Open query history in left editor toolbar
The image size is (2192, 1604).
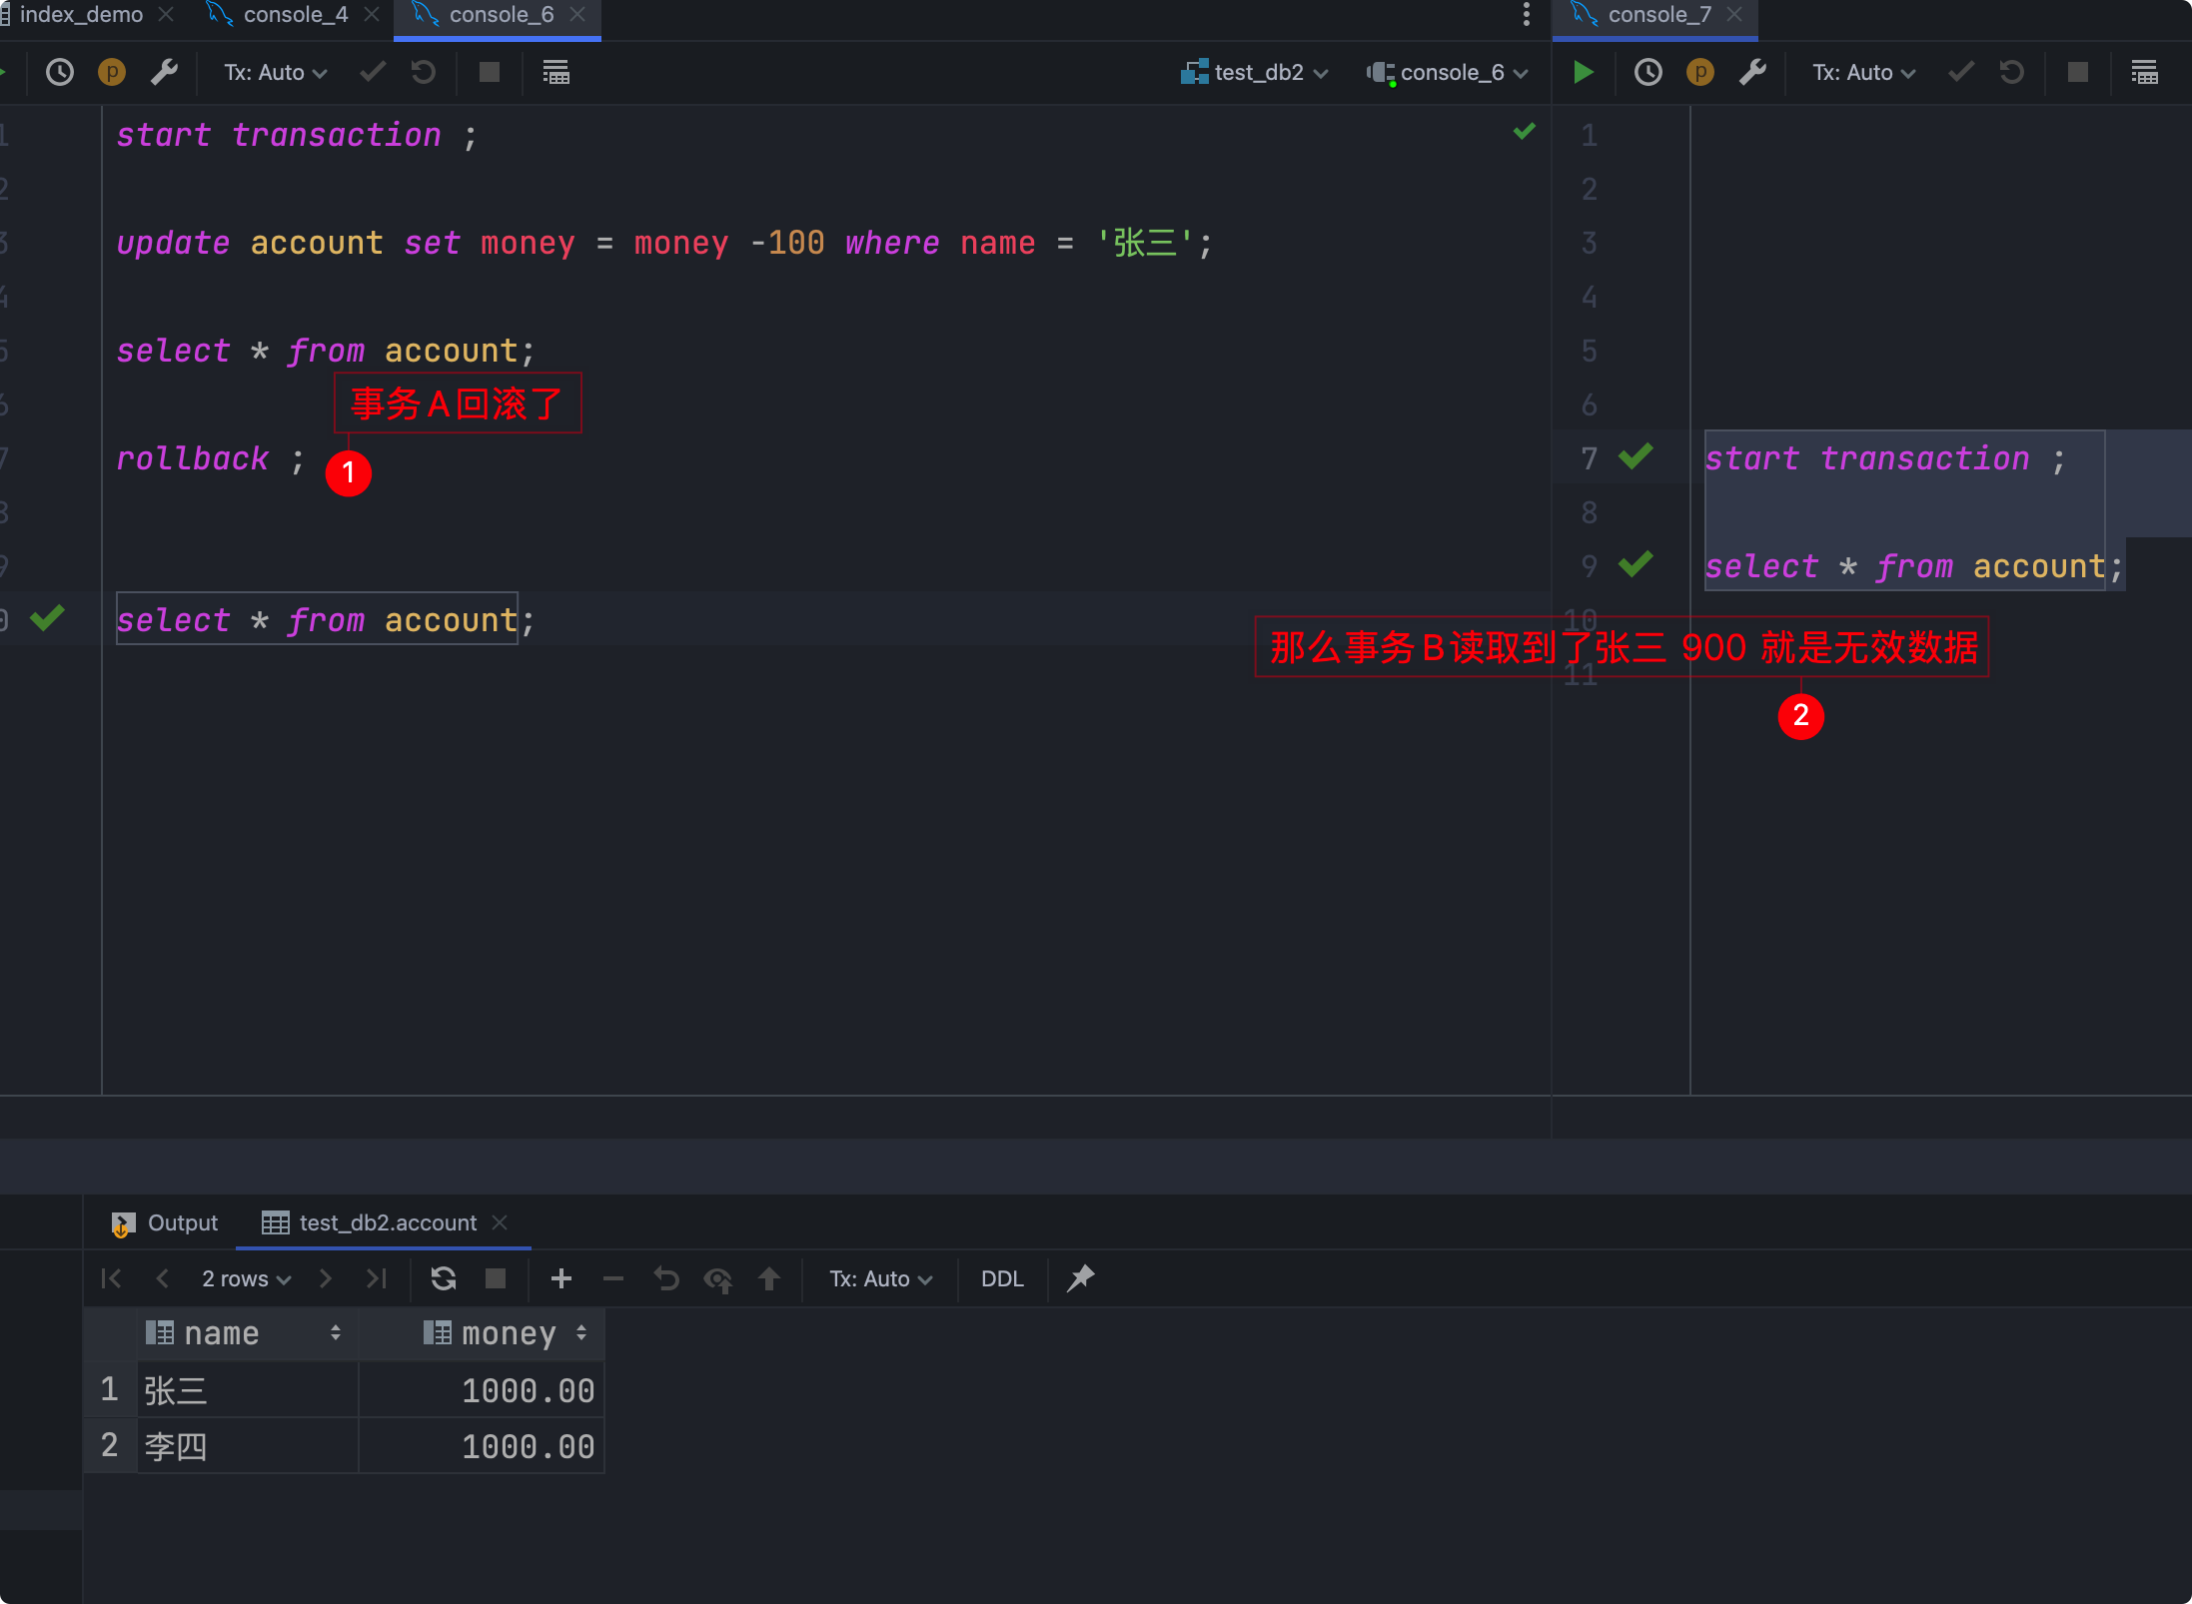click(60, 72)
